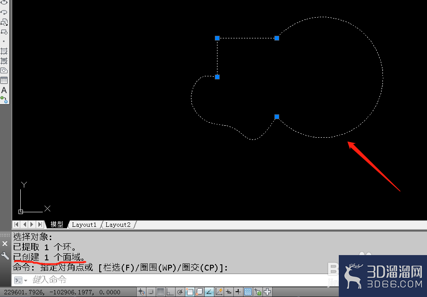427x297 pixels.
Task: Toggle Object Snap Tracking in status bar
Action: [209, 292]
